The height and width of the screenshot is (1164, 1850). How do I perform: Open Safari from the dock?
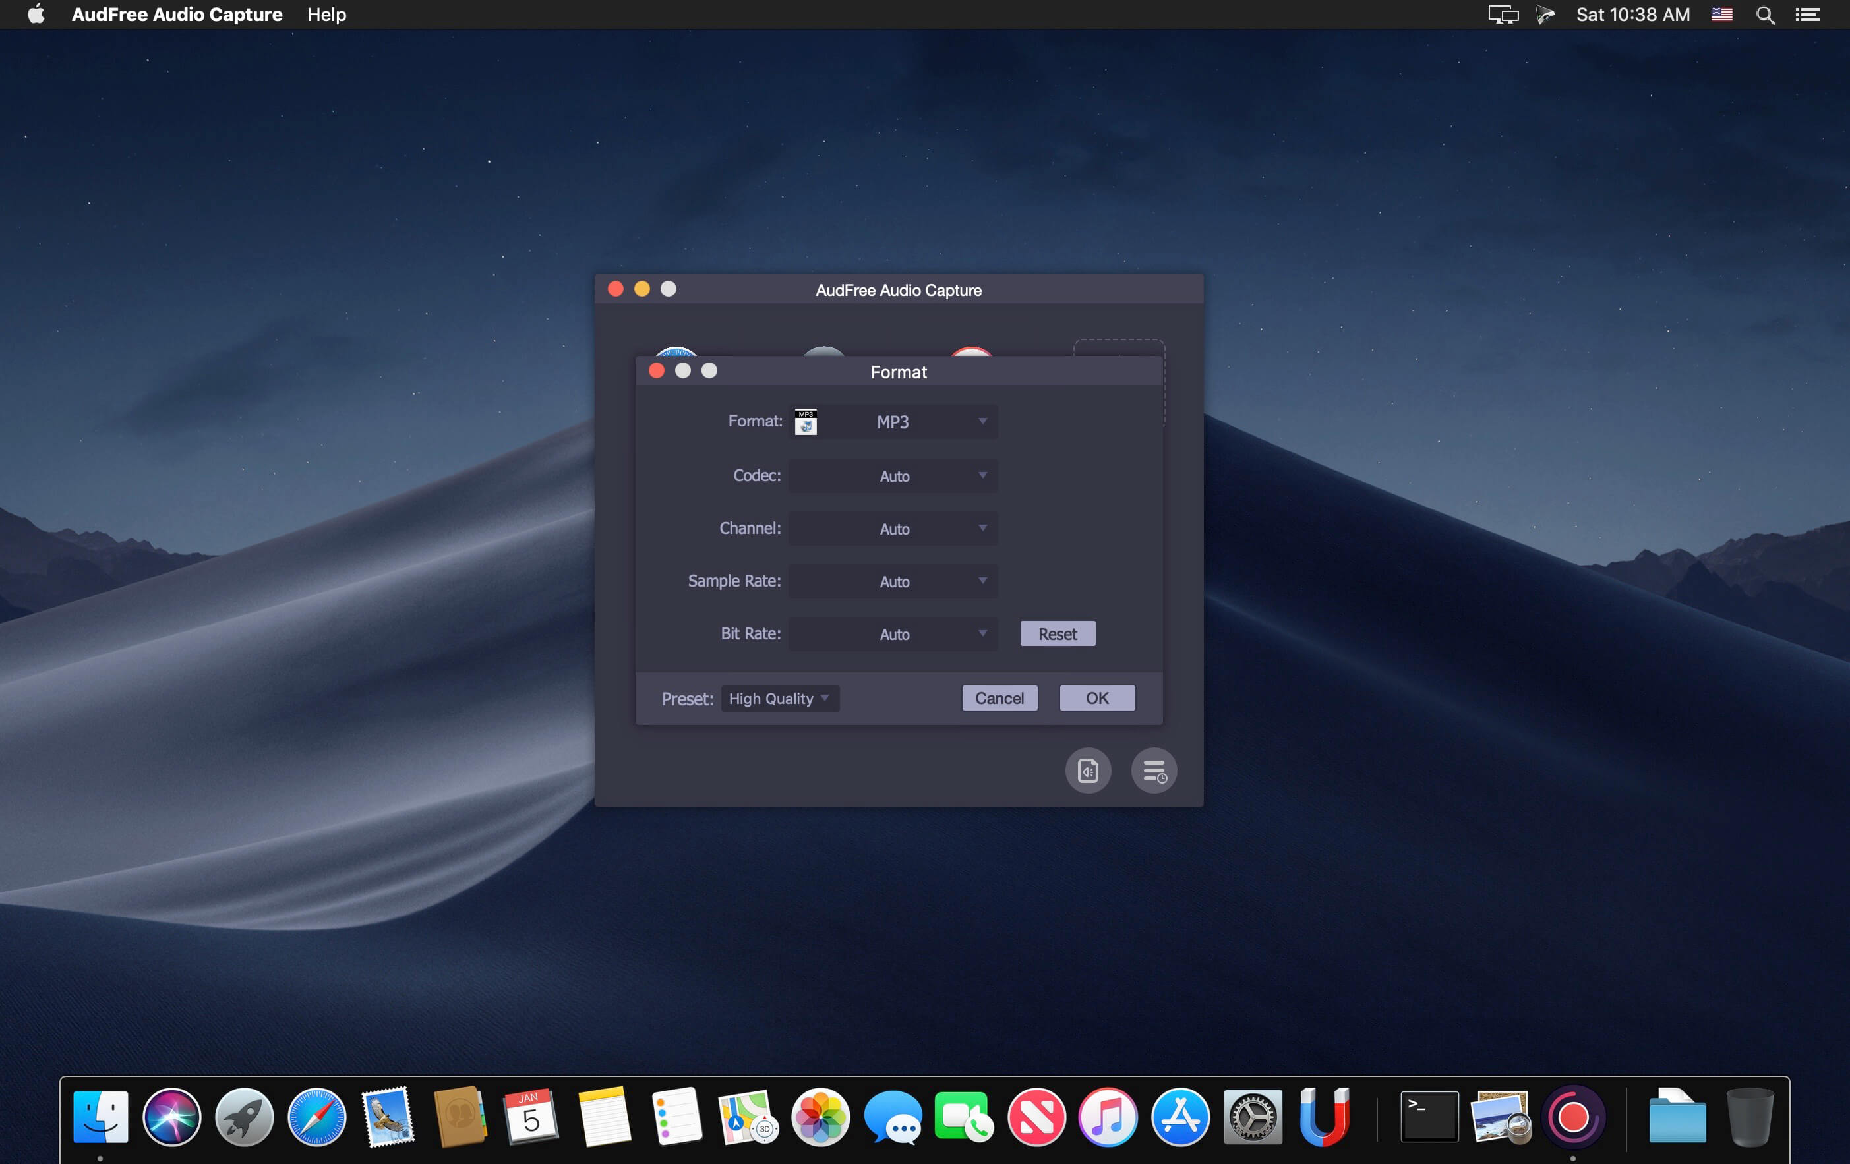pyautogui.click(x=316, y=1117)
